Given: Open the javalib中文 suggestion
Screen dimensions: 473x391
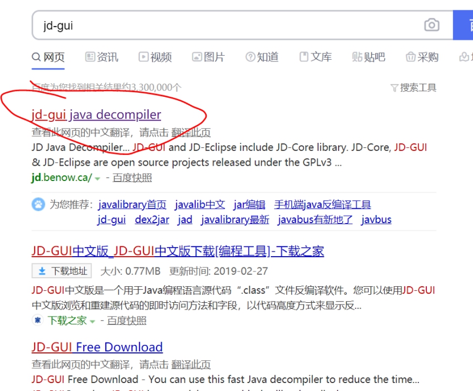Looking at the screenshot, I should pos(200,205).
